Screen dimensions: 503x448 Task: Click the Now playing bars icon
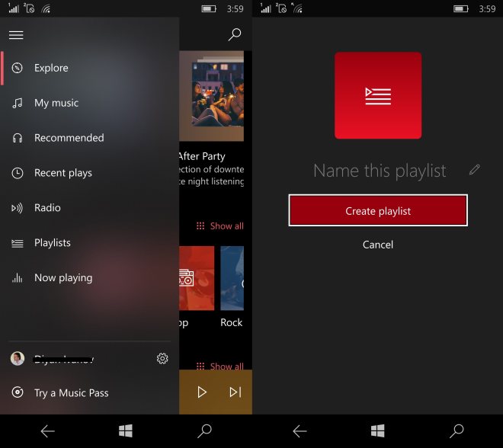(x=18, y=278)
